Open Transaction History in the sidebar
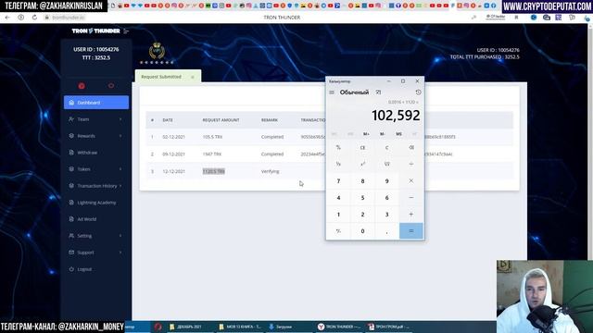The image size is (593, 333). click(x=96, y=186)
